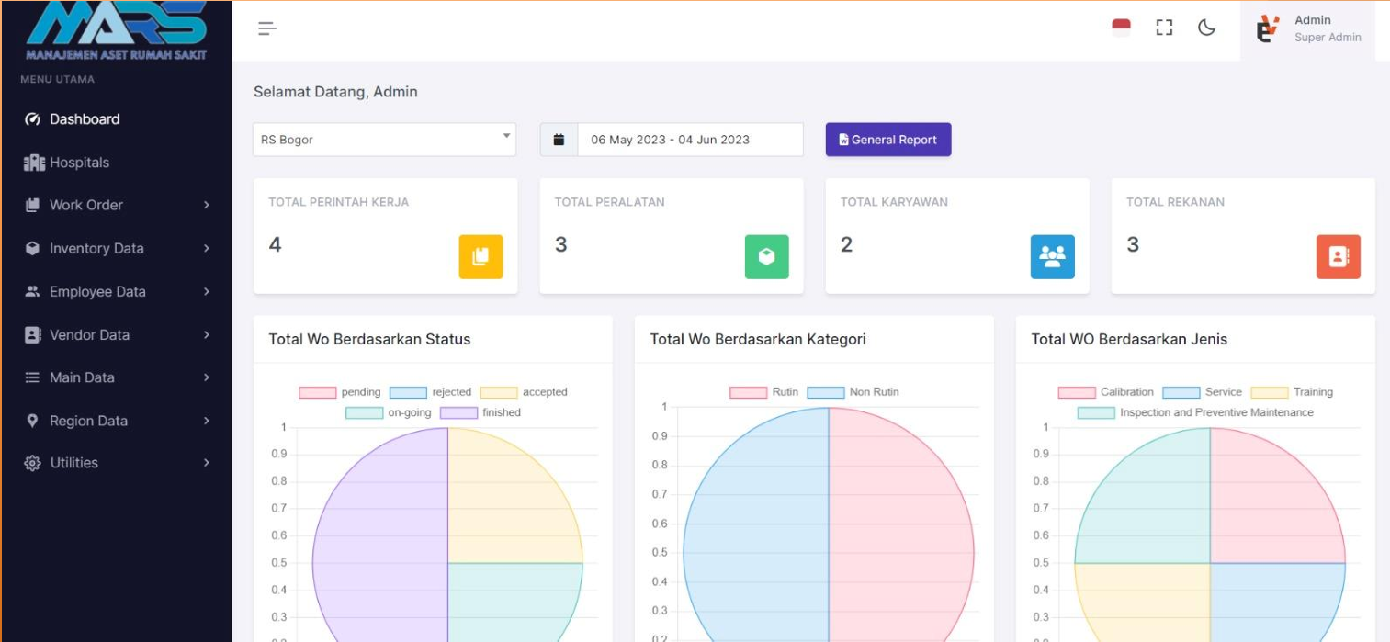Open the Vendor Data menu
Viewport: 1390px width, 642px height.
116,334
